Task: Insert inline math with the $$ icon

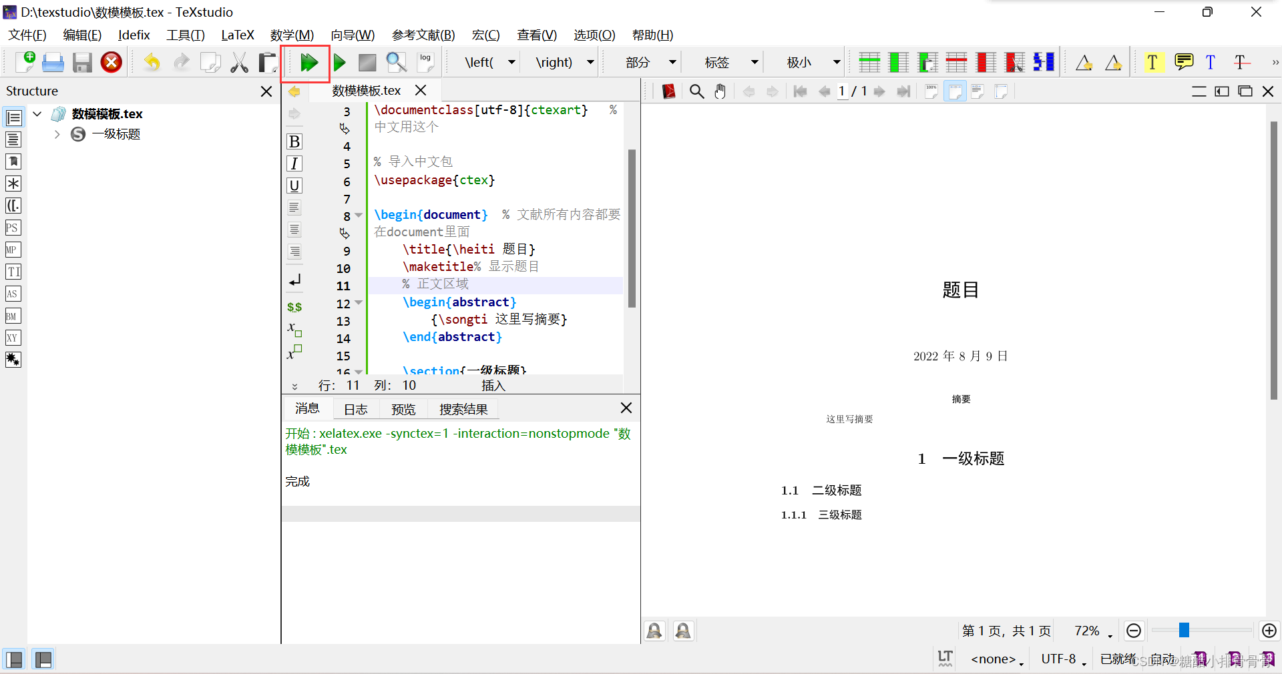Action: 294,307
